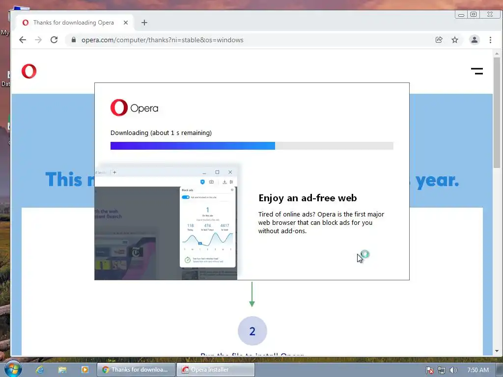The width and height of the screenshot is (503, 377).
Task: Click the scrollbar down arrow
Action: coord(497,351)
